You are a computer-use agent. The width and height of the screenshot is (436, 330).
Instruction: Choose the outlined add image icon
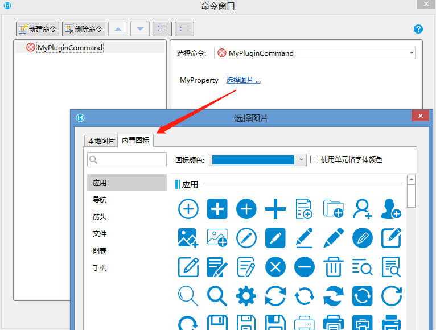(217, 238)
